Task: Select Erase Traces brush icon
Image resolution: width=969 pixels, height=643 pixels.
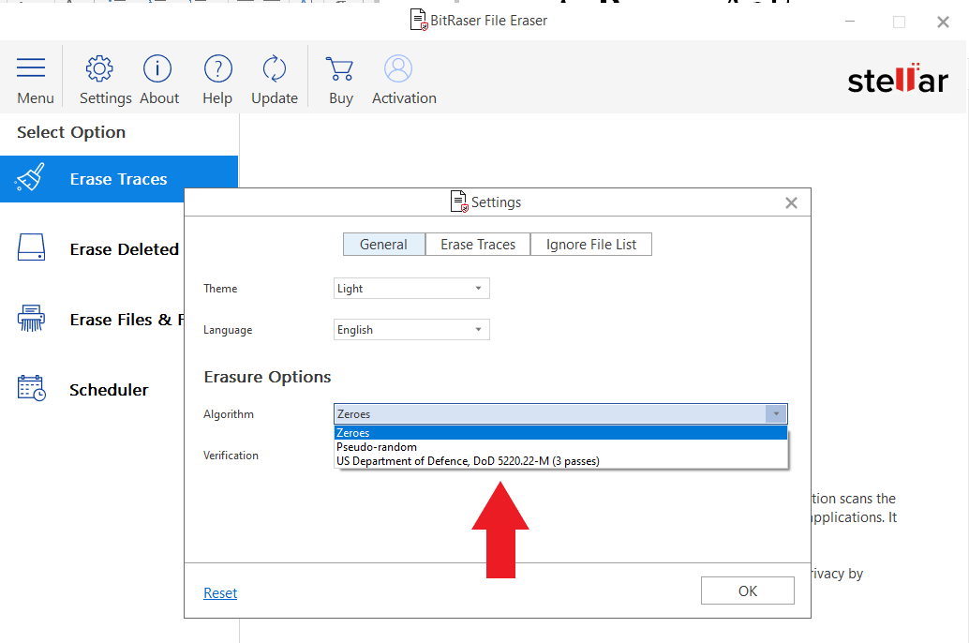Action: (30, 178)
